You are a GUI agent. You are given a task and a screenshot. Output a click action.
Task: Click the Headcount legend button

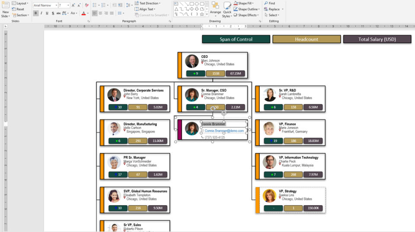point(306,39)
